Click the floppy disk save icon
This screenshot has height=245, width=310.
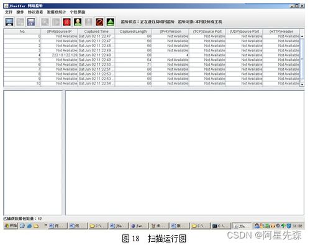click(x=31, y=22)
